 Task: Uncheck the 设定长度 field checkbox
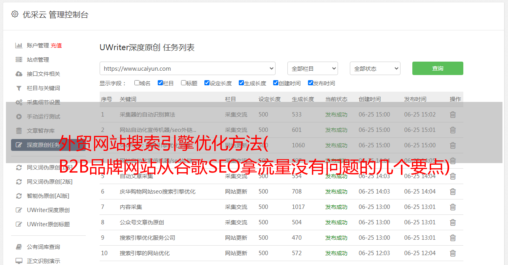tap(207, 83)
